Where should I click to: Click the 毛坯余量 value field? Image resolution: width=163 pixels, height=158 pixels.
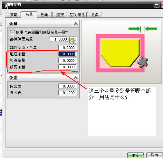tap(67, 54)
